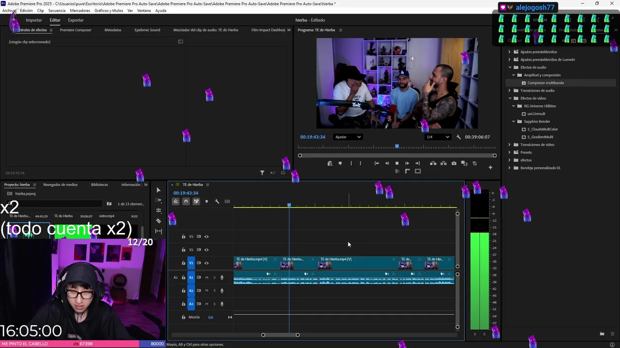The image size is (620, 348).
Task: Open Program monitor settings wrench
Action: [x=458, y=137]
